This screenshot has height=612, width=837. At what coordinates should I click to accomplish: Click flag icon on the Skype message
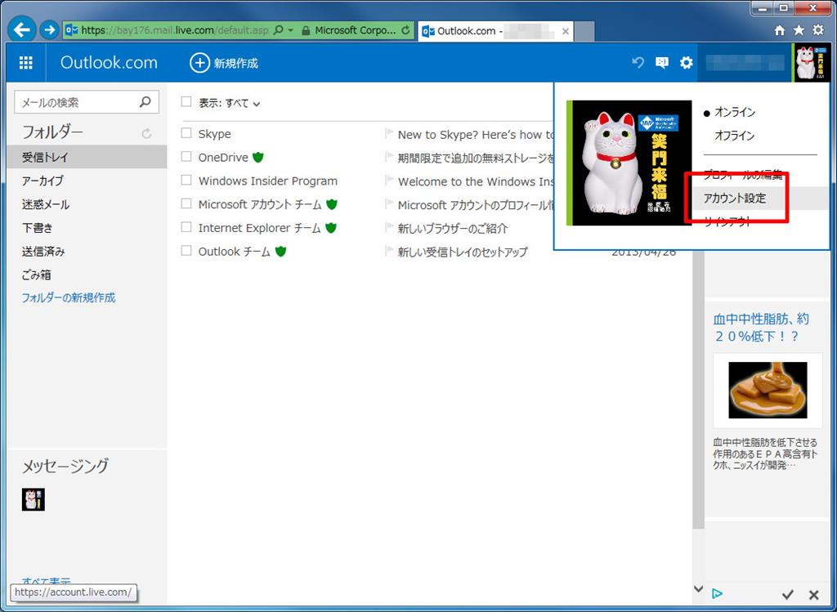click(x=389, y=133)
